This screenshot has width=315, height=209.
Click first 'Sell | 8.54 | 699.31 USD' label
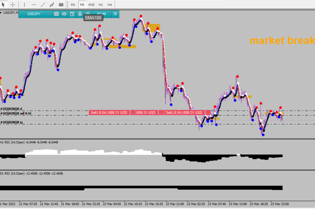pos(109,113)
